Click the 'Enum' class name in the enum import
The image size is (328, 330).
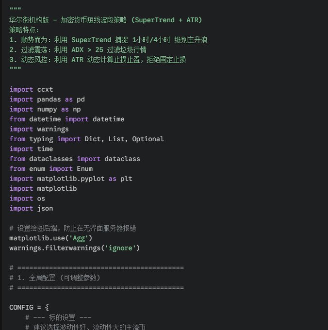coord(84,169)
